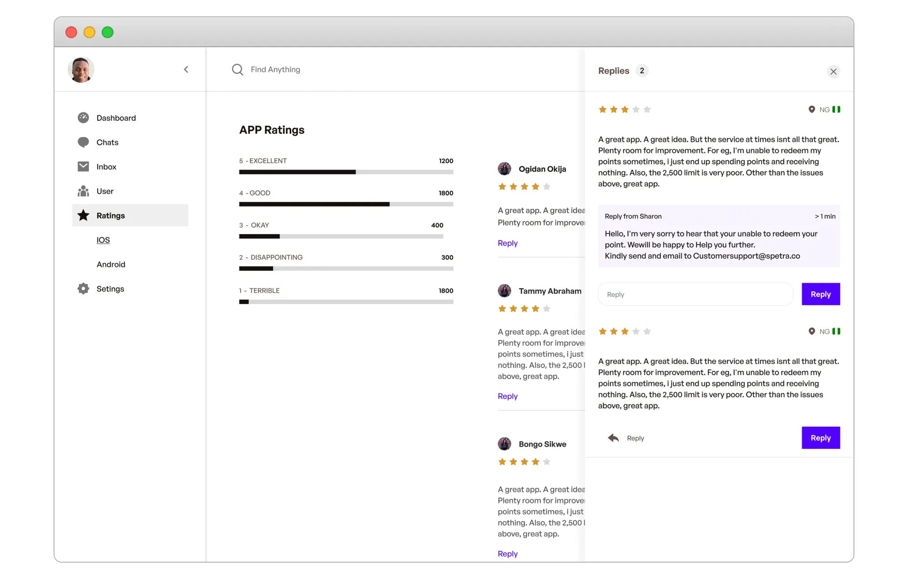The height and width of the screenshot is (585, 908).
Task: Click Ogidan Okija's avatar
Action: (x=504, y=169)
